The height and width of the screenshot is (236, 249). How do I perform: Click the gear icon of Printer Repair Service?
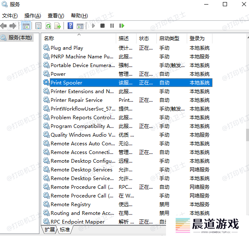(46, 100)
